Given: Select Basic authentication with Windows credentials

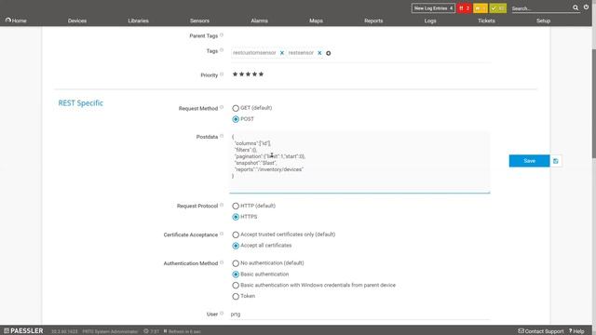Looking at the screenshot, I should coord(236,286).
